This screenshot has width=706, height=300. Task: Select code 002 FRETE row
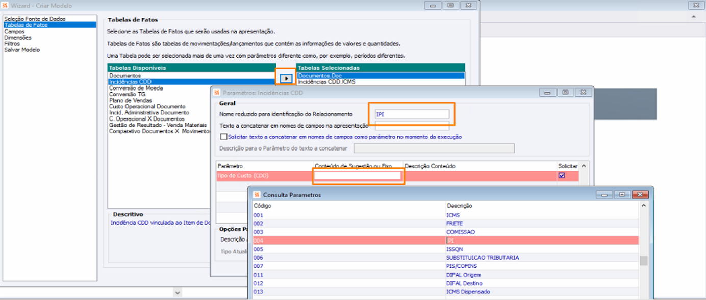446,224
